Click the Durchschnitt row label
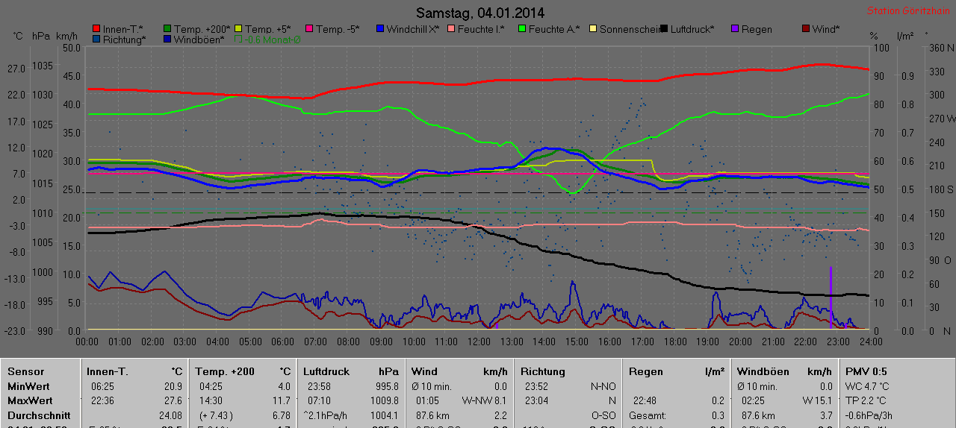This screenshot has width=956, height=428. click(x=39, y=415)
